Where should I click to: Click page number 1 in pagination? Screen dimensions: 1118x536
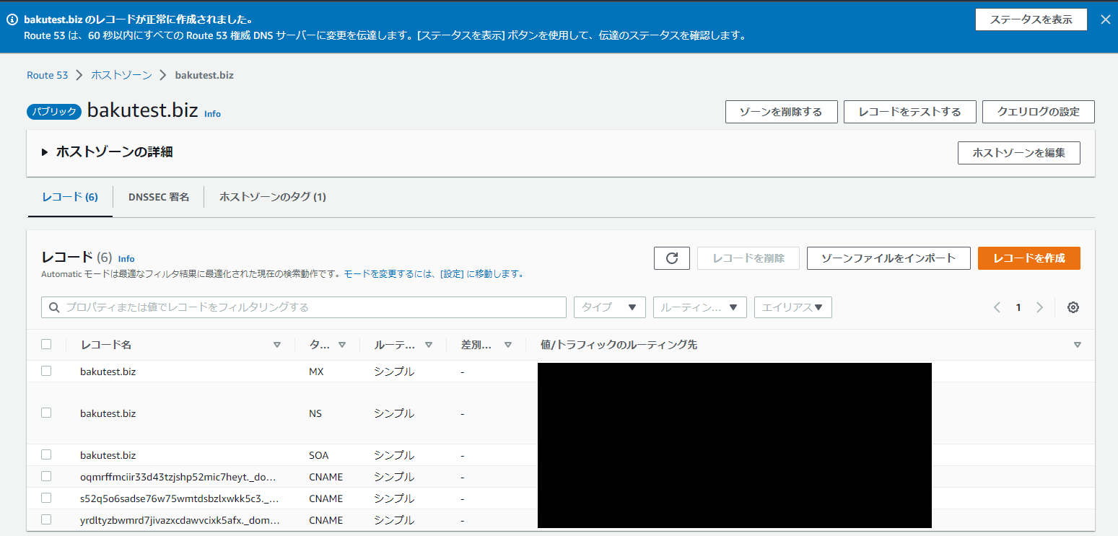(x=1018, y=307)
